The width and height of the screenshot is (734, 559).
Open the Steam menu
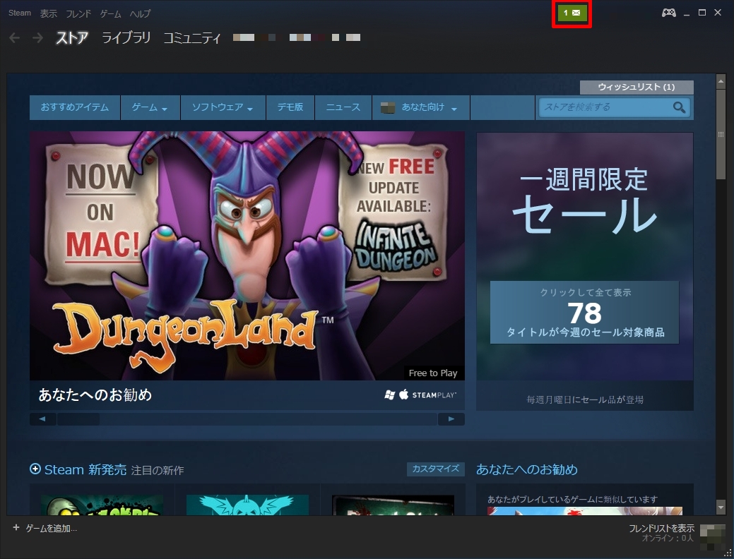[20, 13]
